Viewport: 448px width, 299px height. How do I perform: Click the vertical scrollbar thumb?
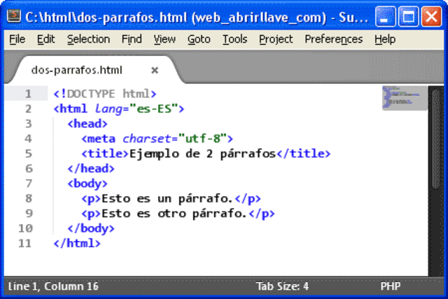tap(435, 139)
